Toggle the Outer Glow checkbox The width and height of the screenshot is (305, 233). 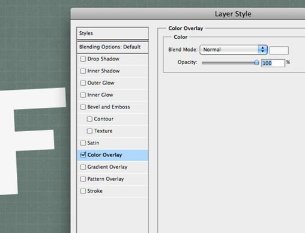[83, 83]
